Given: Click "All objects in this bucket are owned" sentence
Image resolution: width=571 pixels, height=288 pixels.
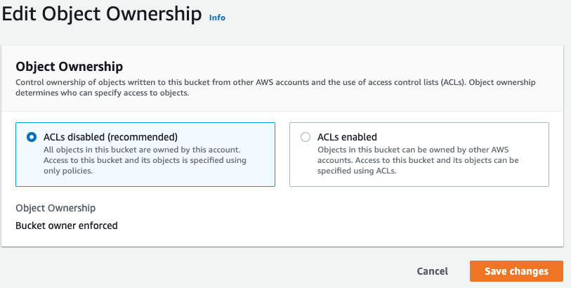Looking at the screenshot, I should click(142, 150).
